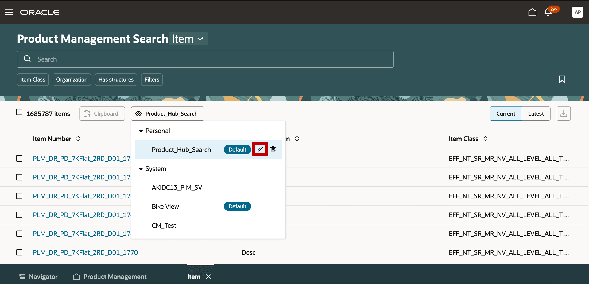589x284 pixels.
Task: Sort by Item Class column arrows
Action: 485,139
